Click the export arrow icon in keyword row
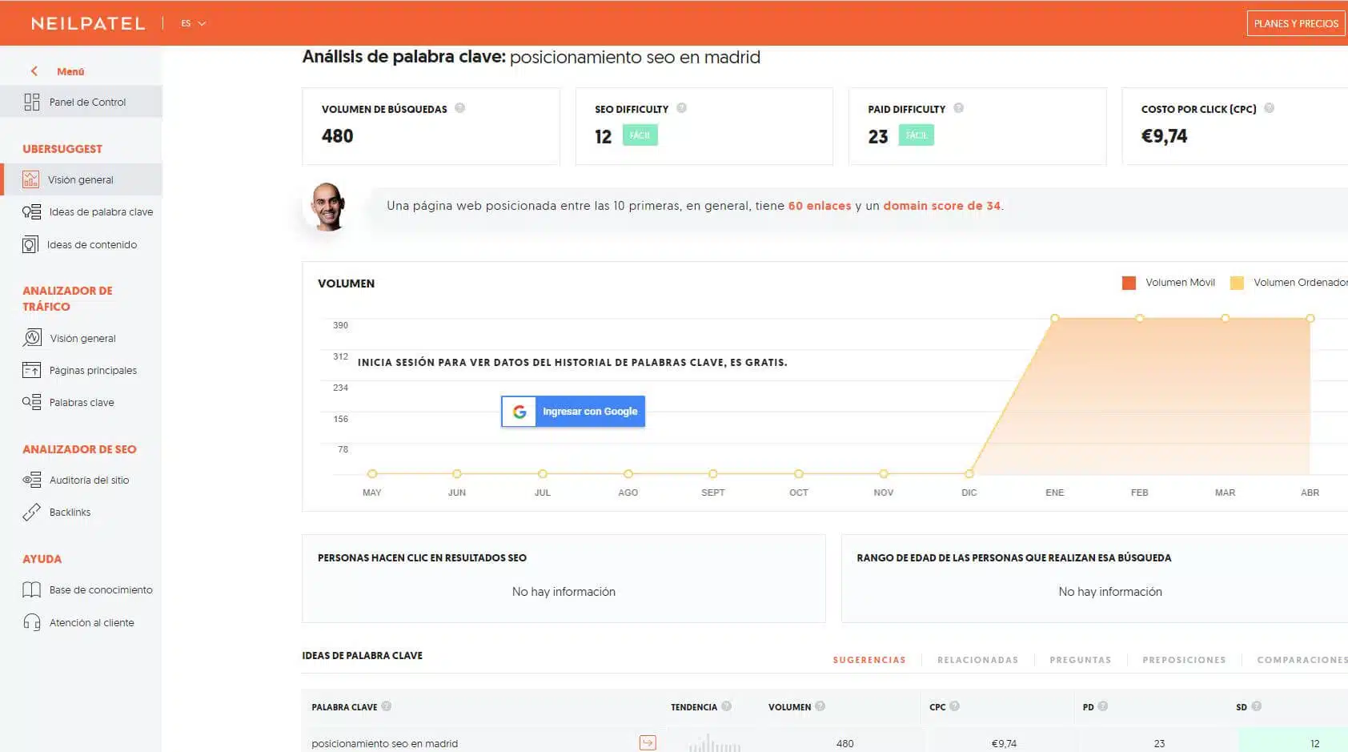Viewport: 1348px width, 752px height. coord(648,743)
